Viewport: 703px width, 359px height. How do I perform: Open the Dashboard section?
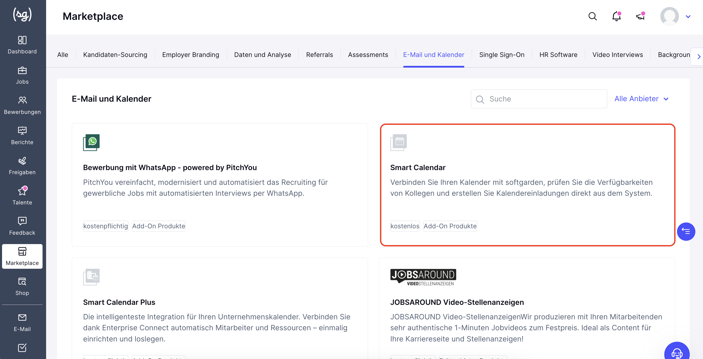pyautogui.click(x=22, y=45)
